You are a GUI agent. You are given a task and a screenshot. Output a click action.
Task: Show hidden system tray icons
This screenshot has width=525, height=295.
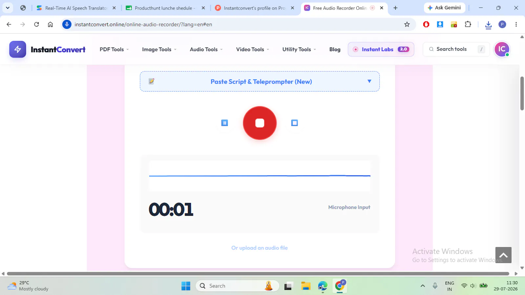click(423, 286)
